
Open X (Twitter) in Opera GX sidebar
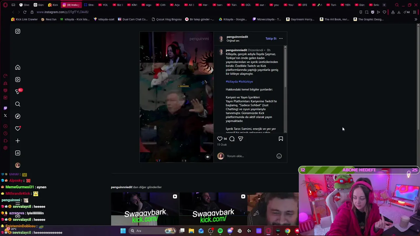(5, 116)
